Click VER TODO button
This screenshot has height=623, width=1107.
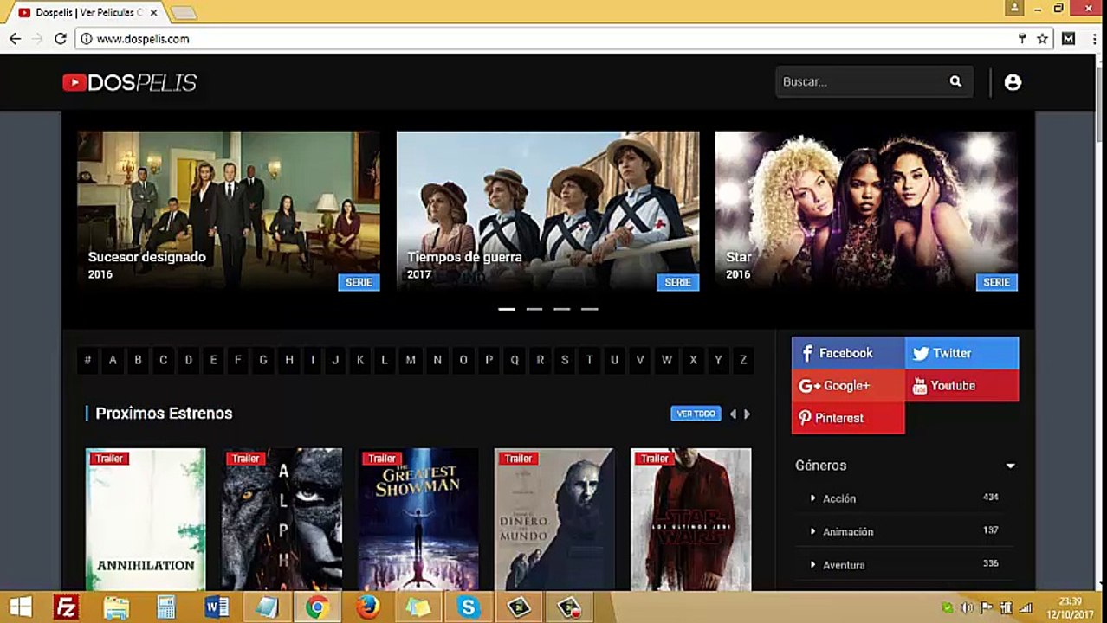click(696, 414)
